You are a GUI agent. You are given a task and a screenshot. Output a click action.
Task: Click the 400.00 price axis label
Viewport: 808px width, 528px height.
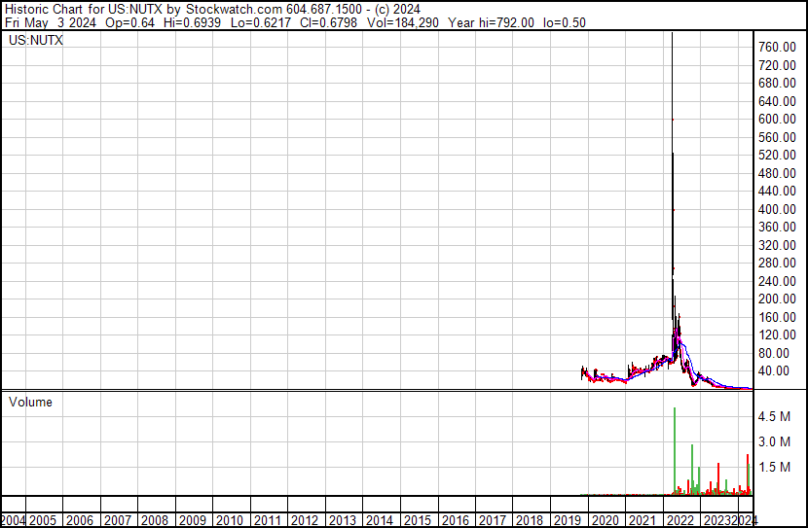[780, 209]
